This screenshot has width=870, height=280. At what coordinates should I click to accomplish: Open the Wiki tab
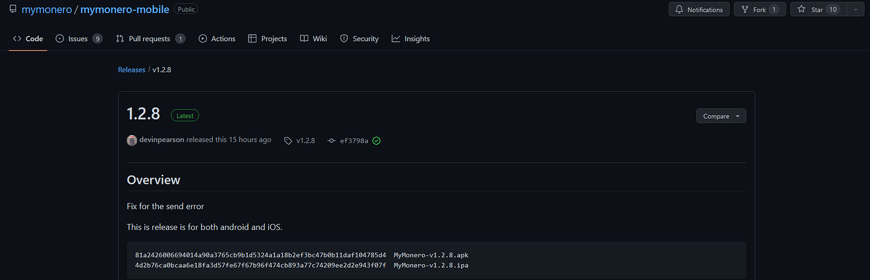(x=314, y=39)
